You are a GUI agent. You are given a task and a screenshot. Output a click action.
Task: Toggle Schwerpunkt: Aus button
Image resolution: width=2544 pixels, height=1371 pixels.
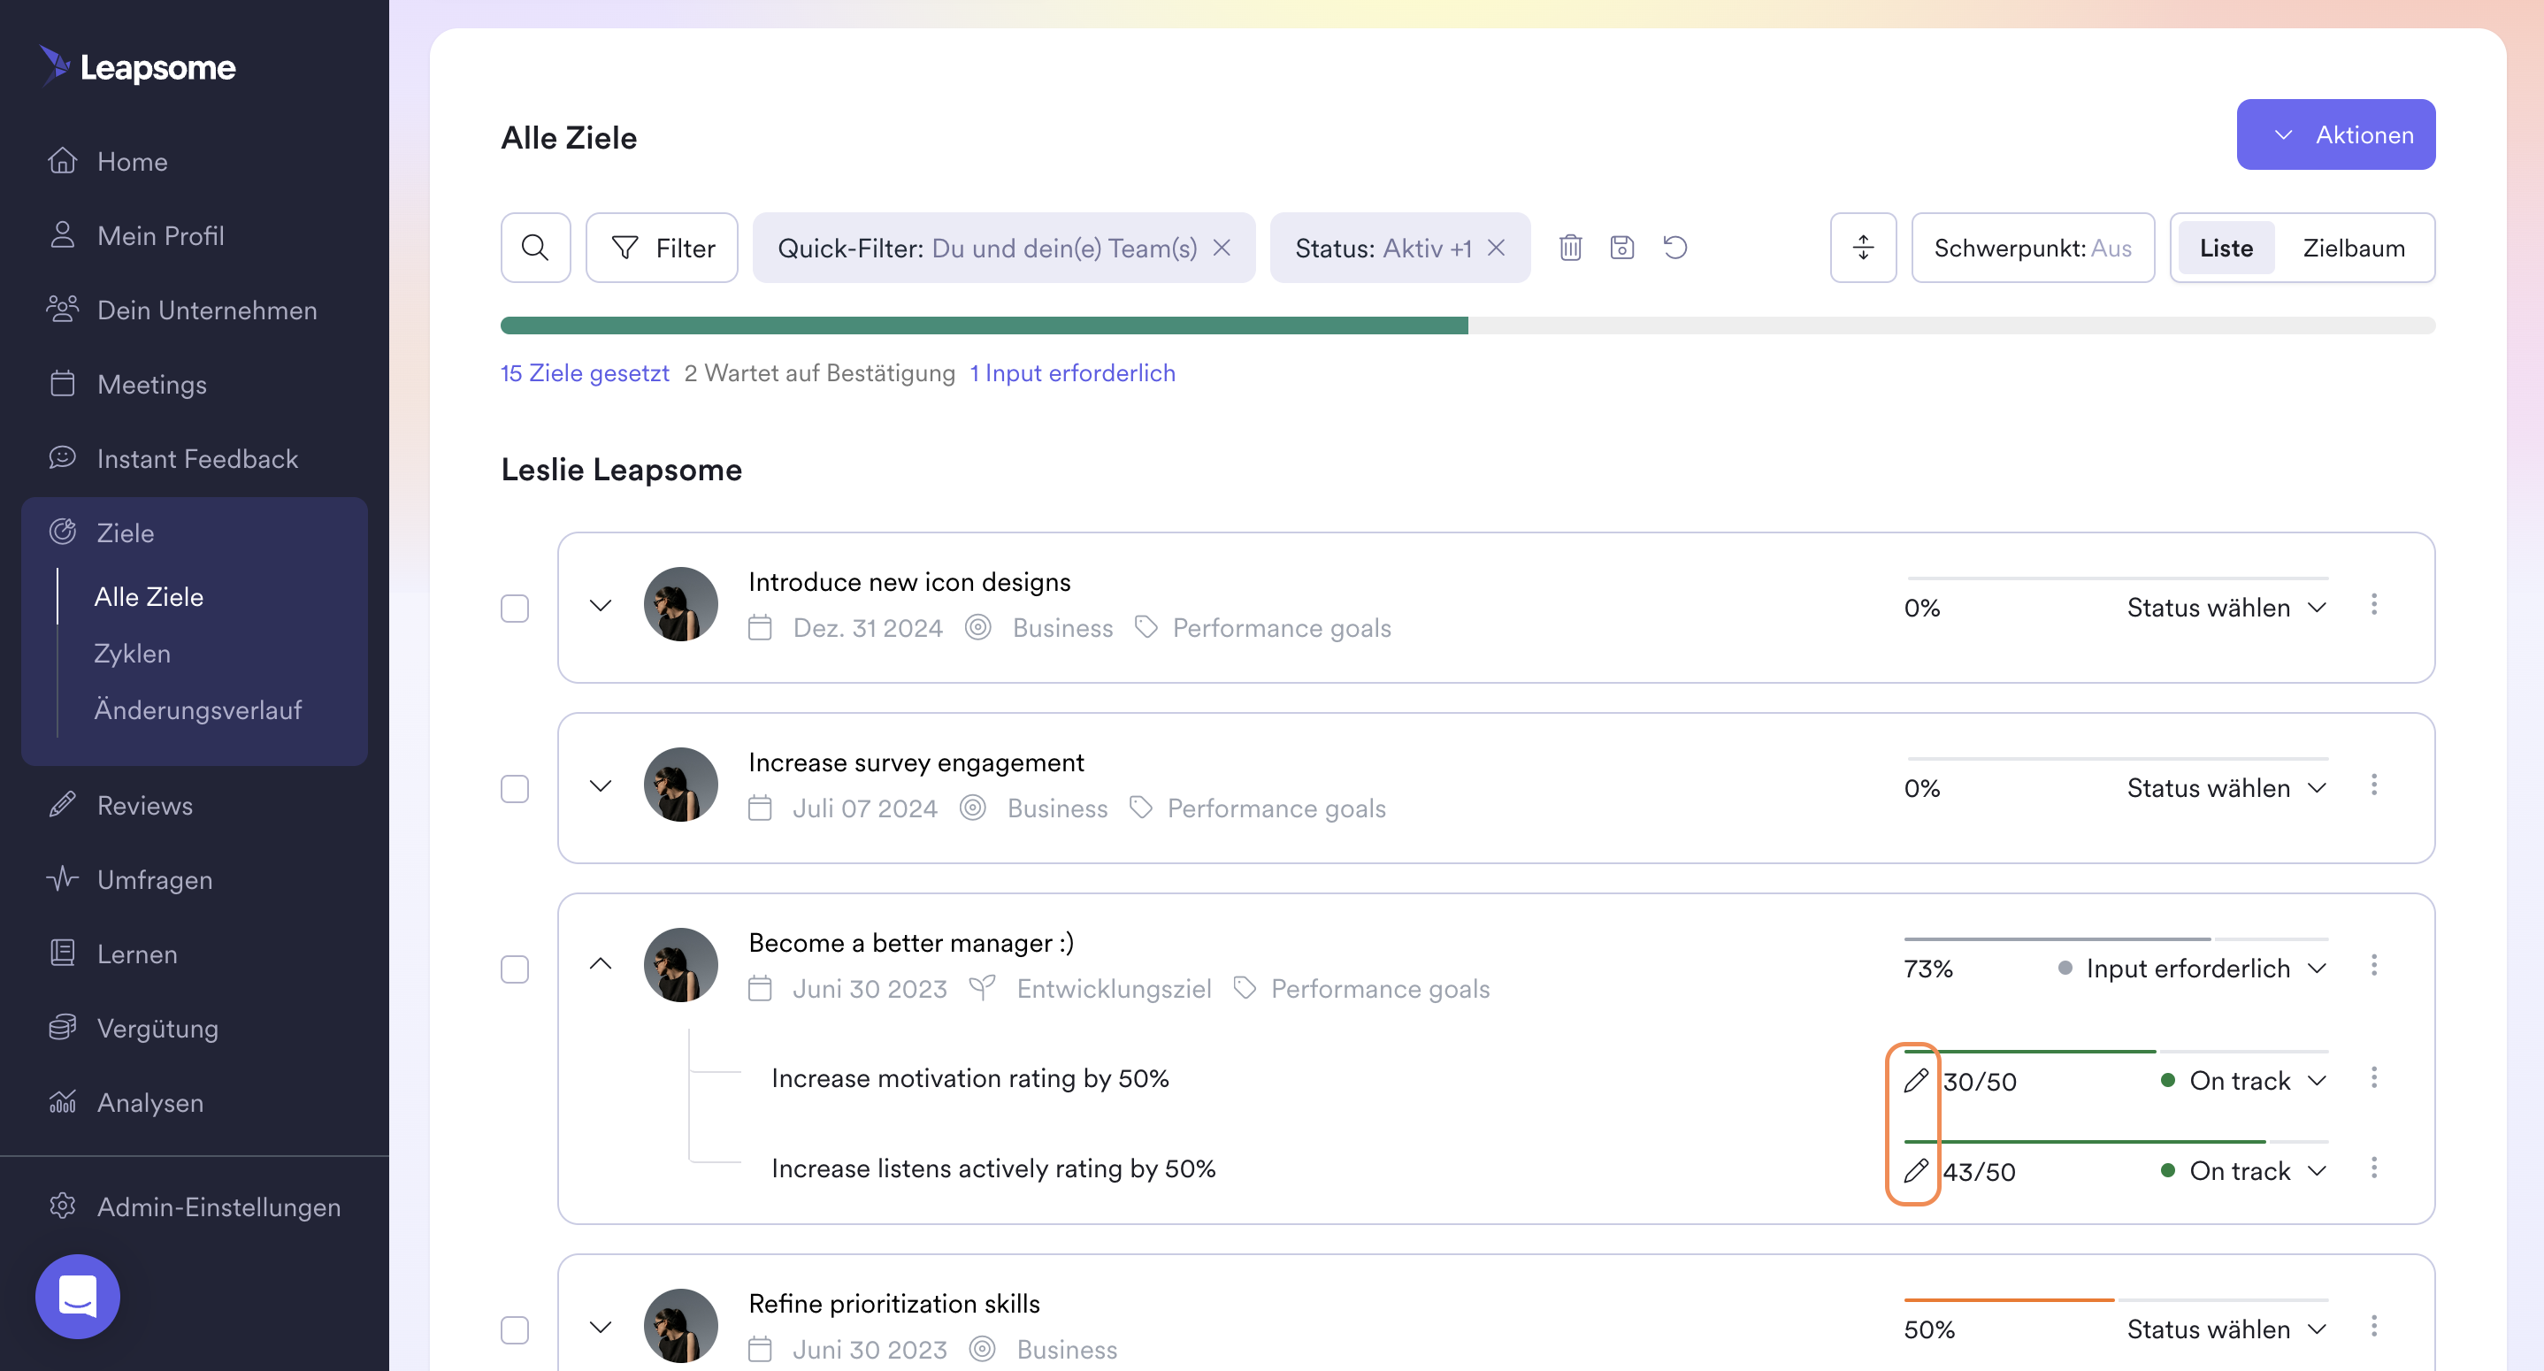pyautogui.click(x=2033, y=248)
